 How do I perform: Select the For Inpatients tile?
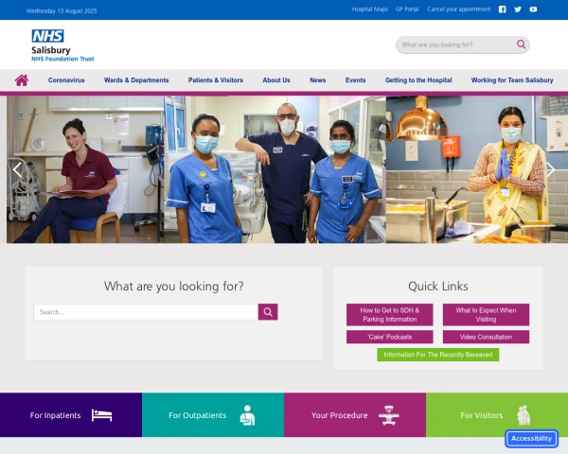pos(71,415)
